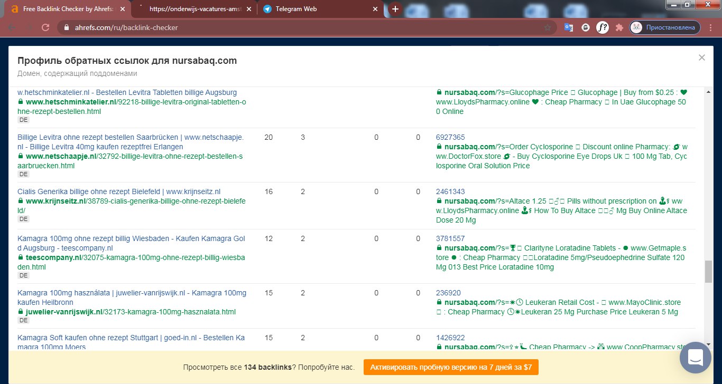722x384 pixels.
Task: Open anchor link 2461343
Action: pyautogui.click(x=450, y=191)
